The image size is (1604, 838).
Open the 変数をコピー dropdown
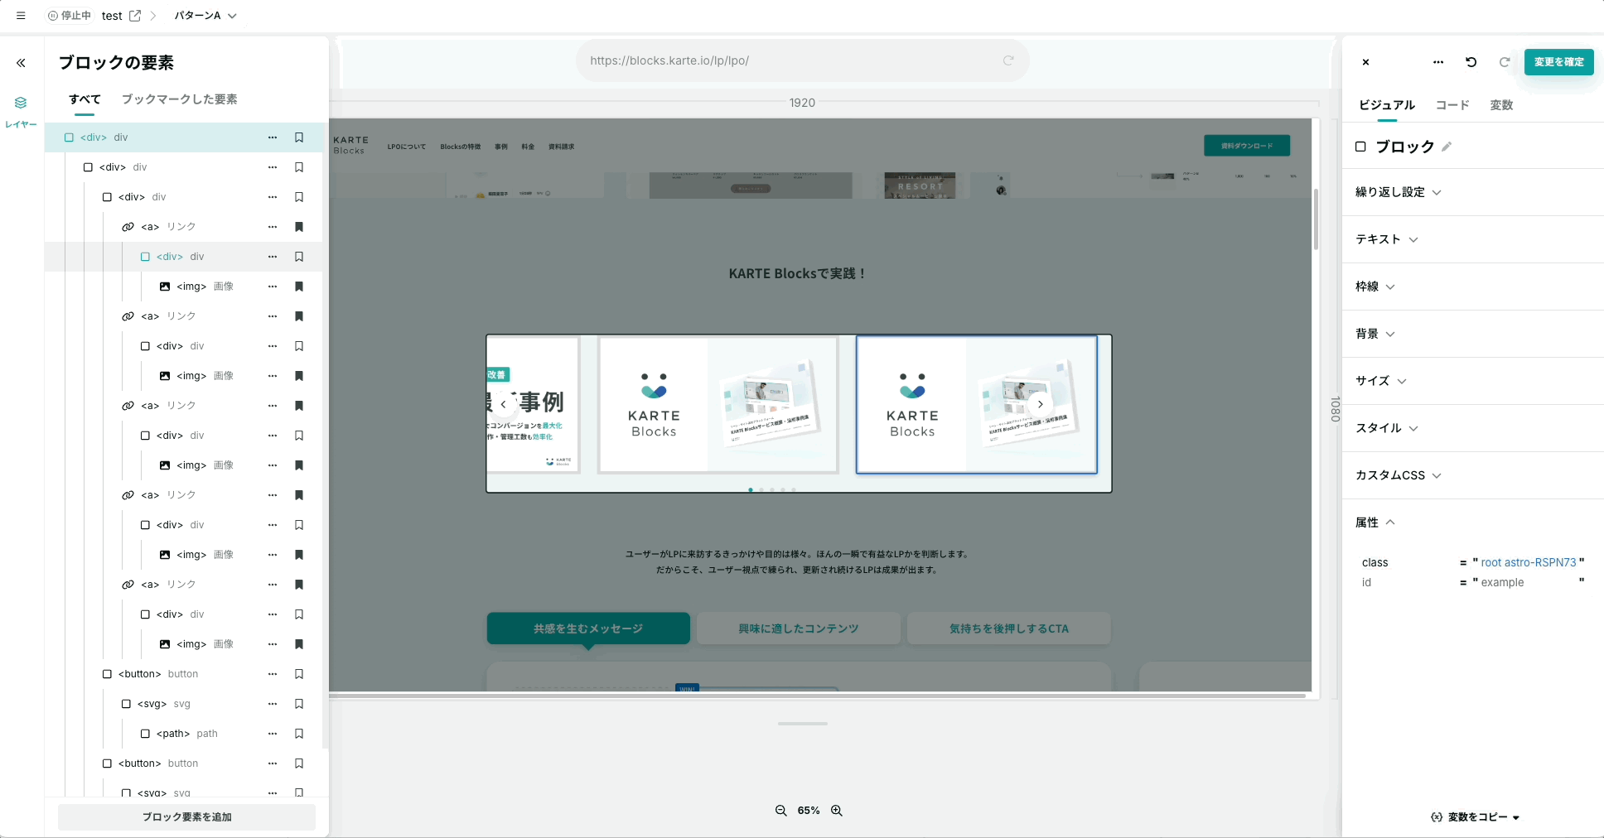coord(1476,817)
